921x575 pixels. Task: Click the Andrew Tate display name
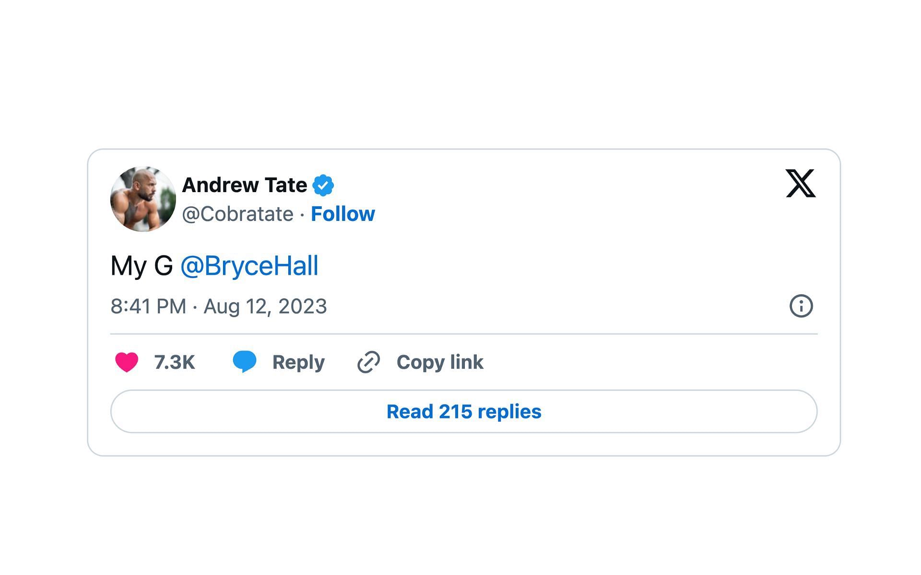(244, 185)
